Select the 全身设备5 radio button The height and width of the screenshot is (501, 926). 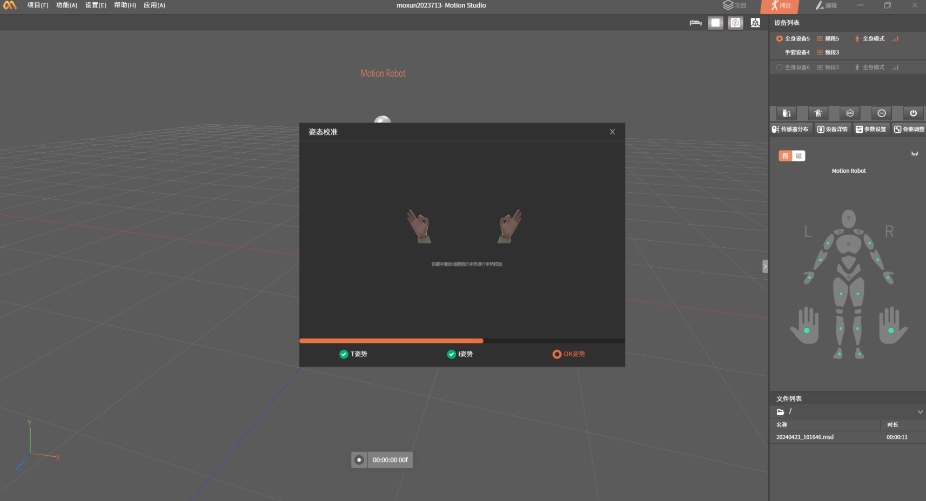pyautogui.click(x=779, y=39)
